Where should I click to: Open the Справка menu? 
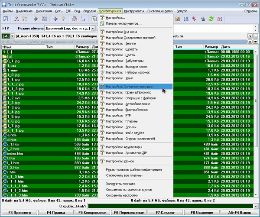coord(250,11)
